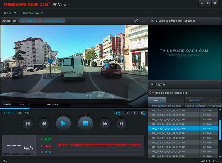Collapse the Карта panel
The height and width of the screenshot is (163, 222).
click(x=153, y=84)
